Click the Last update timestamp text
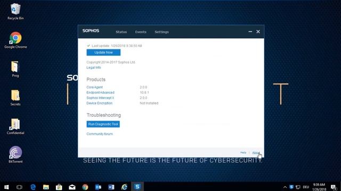The image size is (341, 191). click(117, 46)
